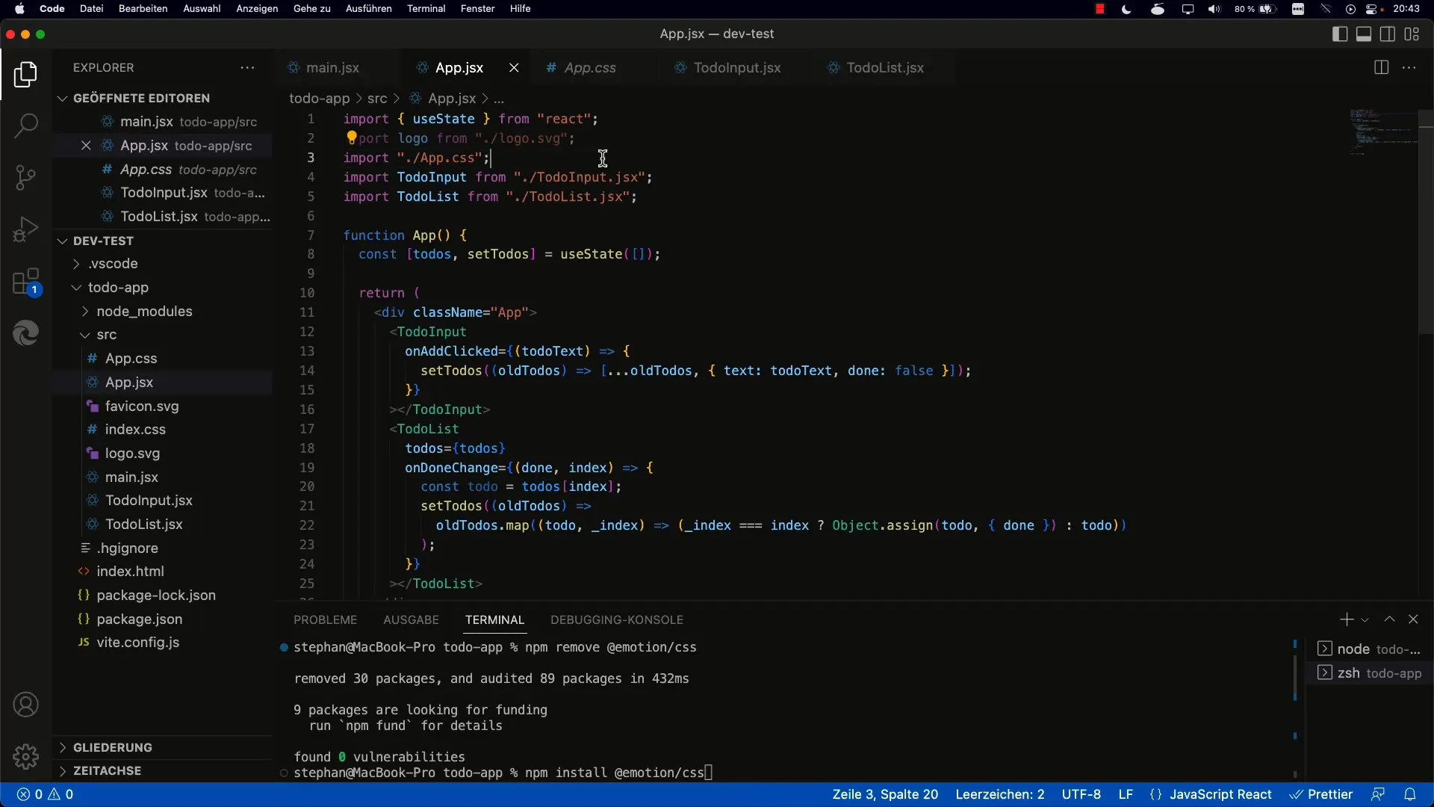This screenshot has height=807, width=1434.
Task: Toggle the primary sidebar visibility
Action: [1340, 34]
